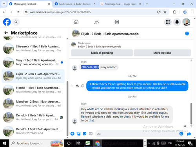Viewport: 196px width, 147px height.
Task: Open the ENG language indicator
Action: pos(170,143)
